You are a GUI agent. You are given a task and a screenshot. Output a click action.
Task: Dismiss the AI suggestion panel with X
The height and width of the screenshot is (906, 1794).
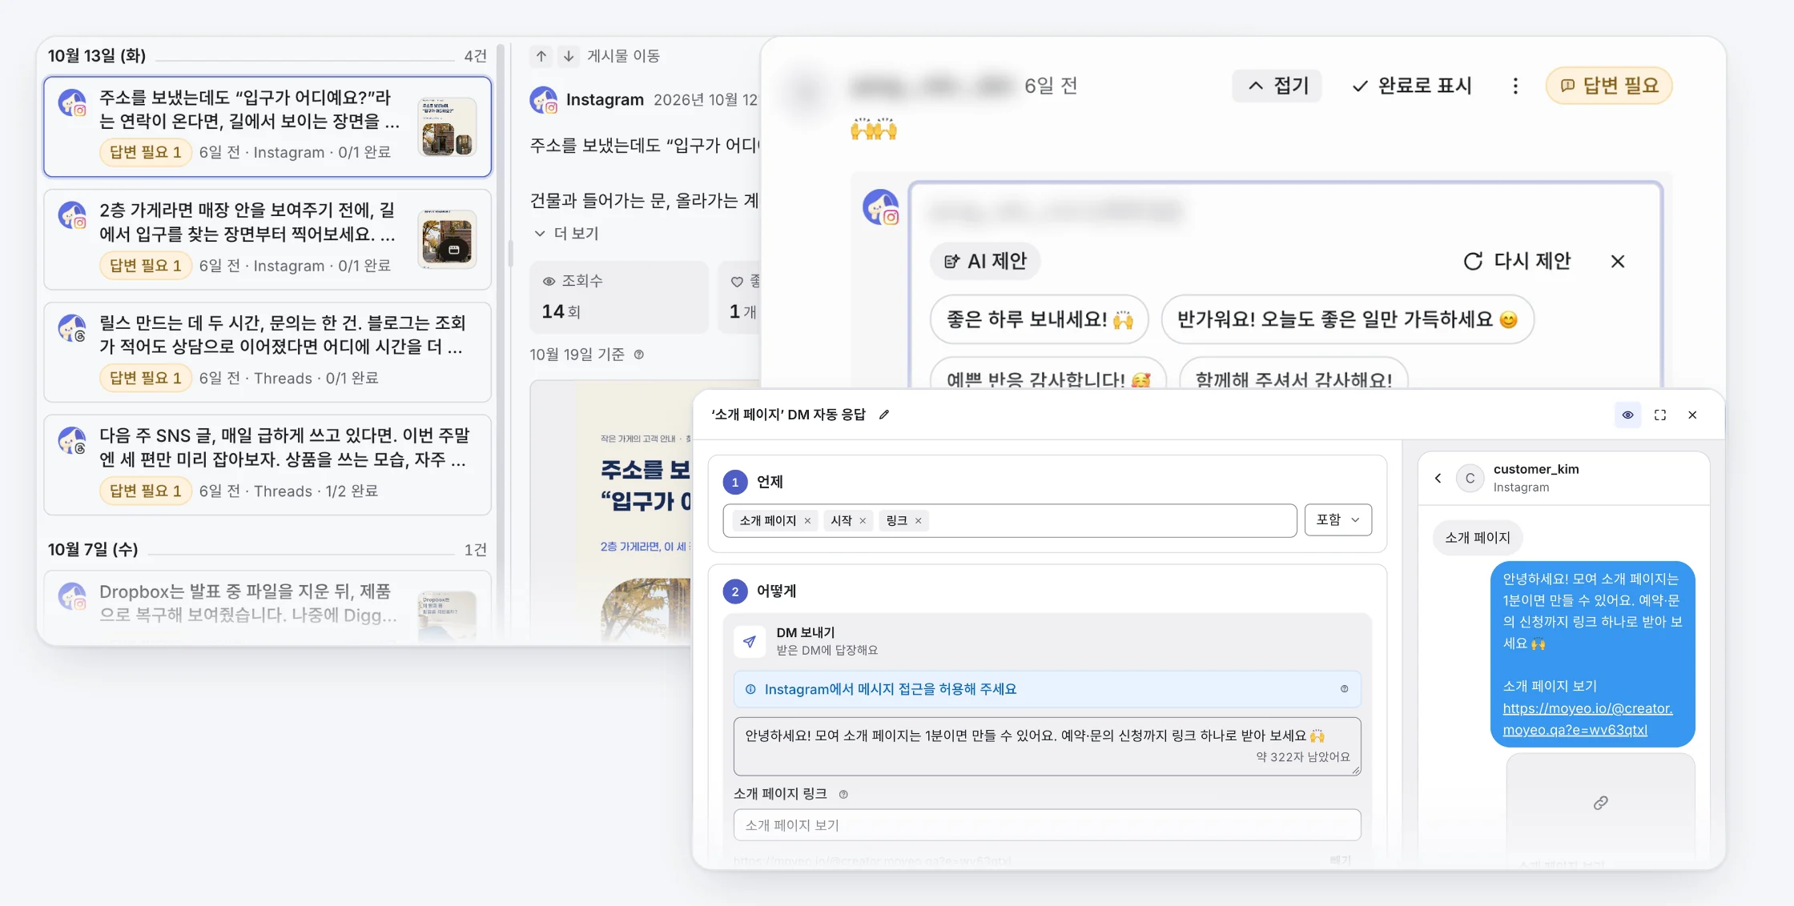(1618, 261)
